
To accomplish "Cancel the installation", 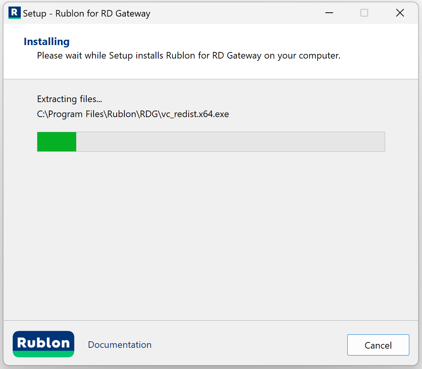I will 378,345.
